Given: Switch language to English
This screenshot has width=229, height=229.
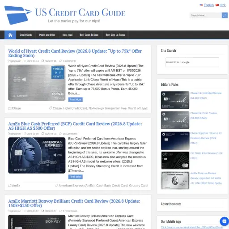Looking at the screenshot, I should pyautogui.click(x=209, y=5).
